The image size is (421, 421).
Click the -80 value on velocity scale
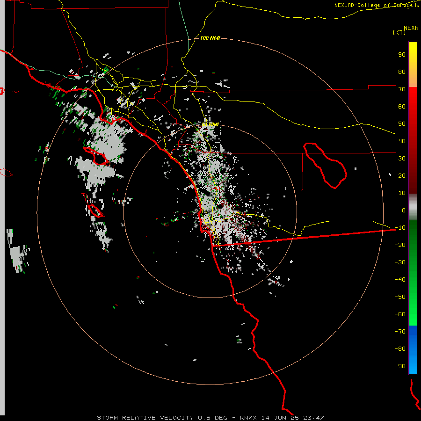pyautogui.click(x=400, y=349)
